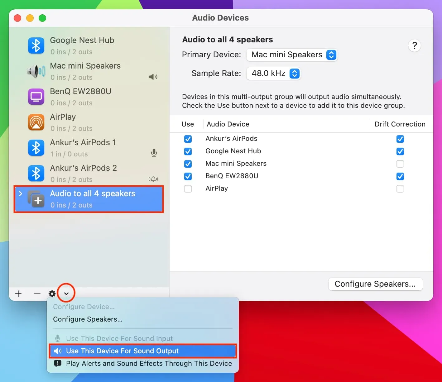This screenshot has width=442, height=382.
Task: Add a new device with the plus button
Action: (18, 294)
